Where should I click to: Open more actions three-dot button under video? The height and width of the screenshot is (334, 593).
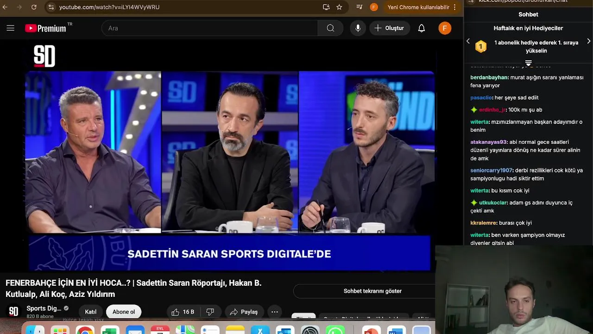[274, 312]
